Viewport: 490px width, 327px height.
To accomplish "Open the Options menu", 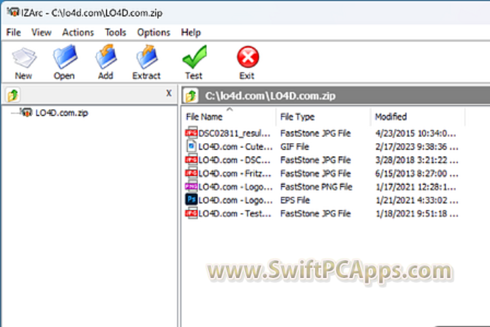I will coord(153,32).
